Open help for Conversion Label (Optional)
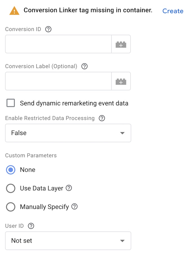 pos(84,66)
